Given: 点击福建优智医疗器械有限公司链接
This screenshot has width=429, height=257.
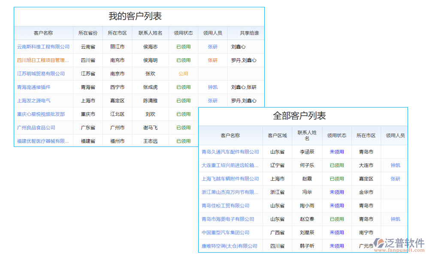Looking at the screenshot, I should click(x=43, y=141).
